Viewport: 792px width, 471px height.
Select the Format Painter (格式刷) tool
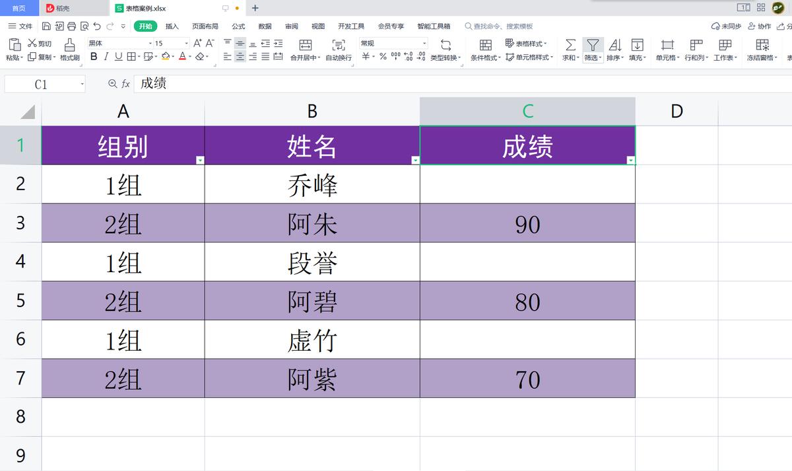(x=70, y=50)
